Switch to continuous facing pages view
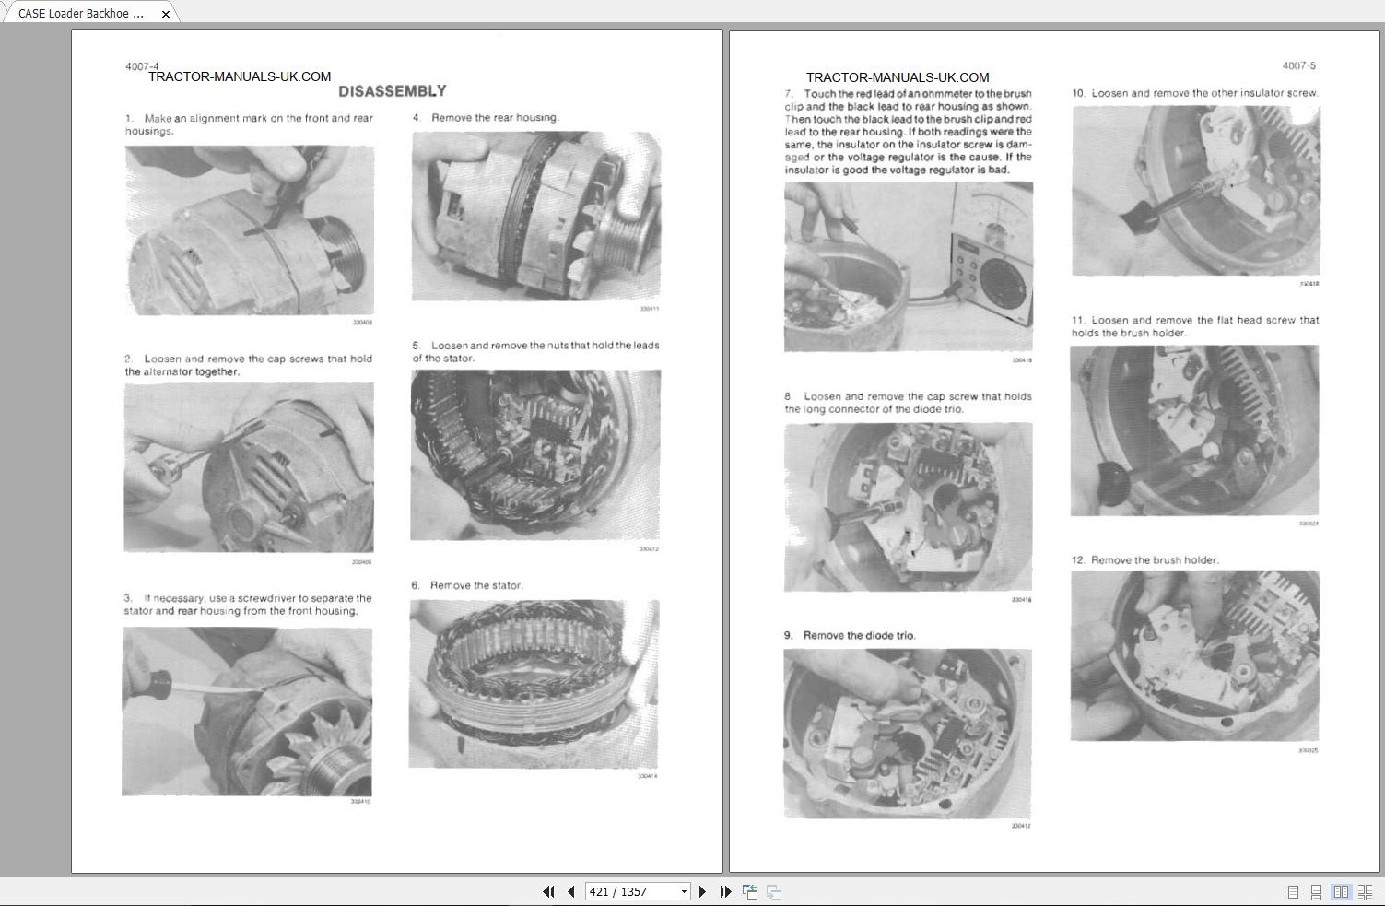This screenshot has width=1385, height=906. [1365, 891]
